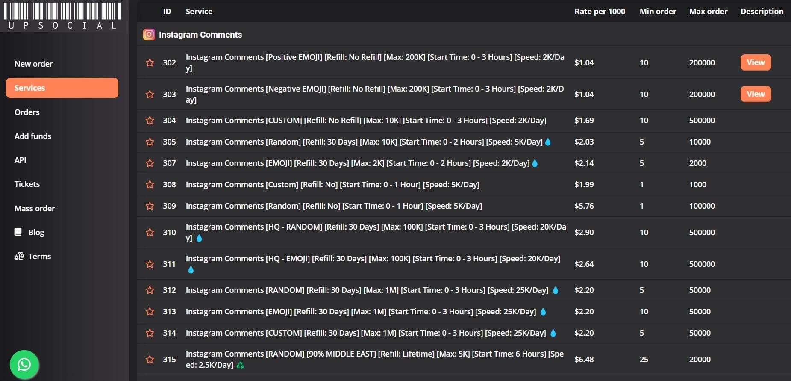Favorite service 302 with the star
The height and width of the screenshot is (381, 791).
(x=150, y=63)
